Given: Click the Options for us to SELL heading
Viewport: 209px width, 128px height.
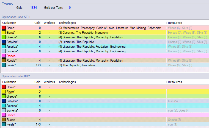Looking at the screenshot, I should (x=16, y=17).
